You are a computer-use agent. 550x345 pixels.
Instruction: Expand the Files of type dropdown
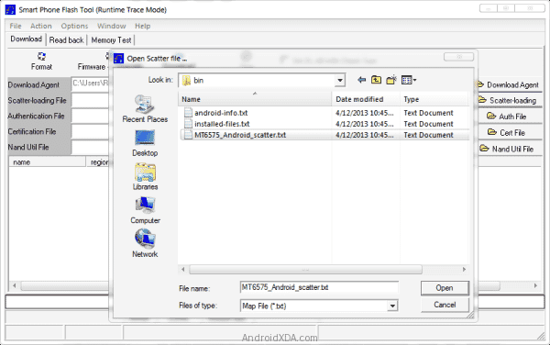click(392, 306)
